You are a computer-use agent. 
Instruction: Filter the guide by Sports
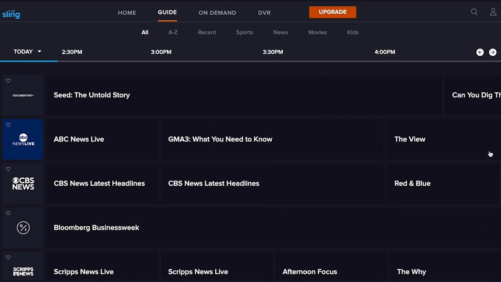(244, 32)
